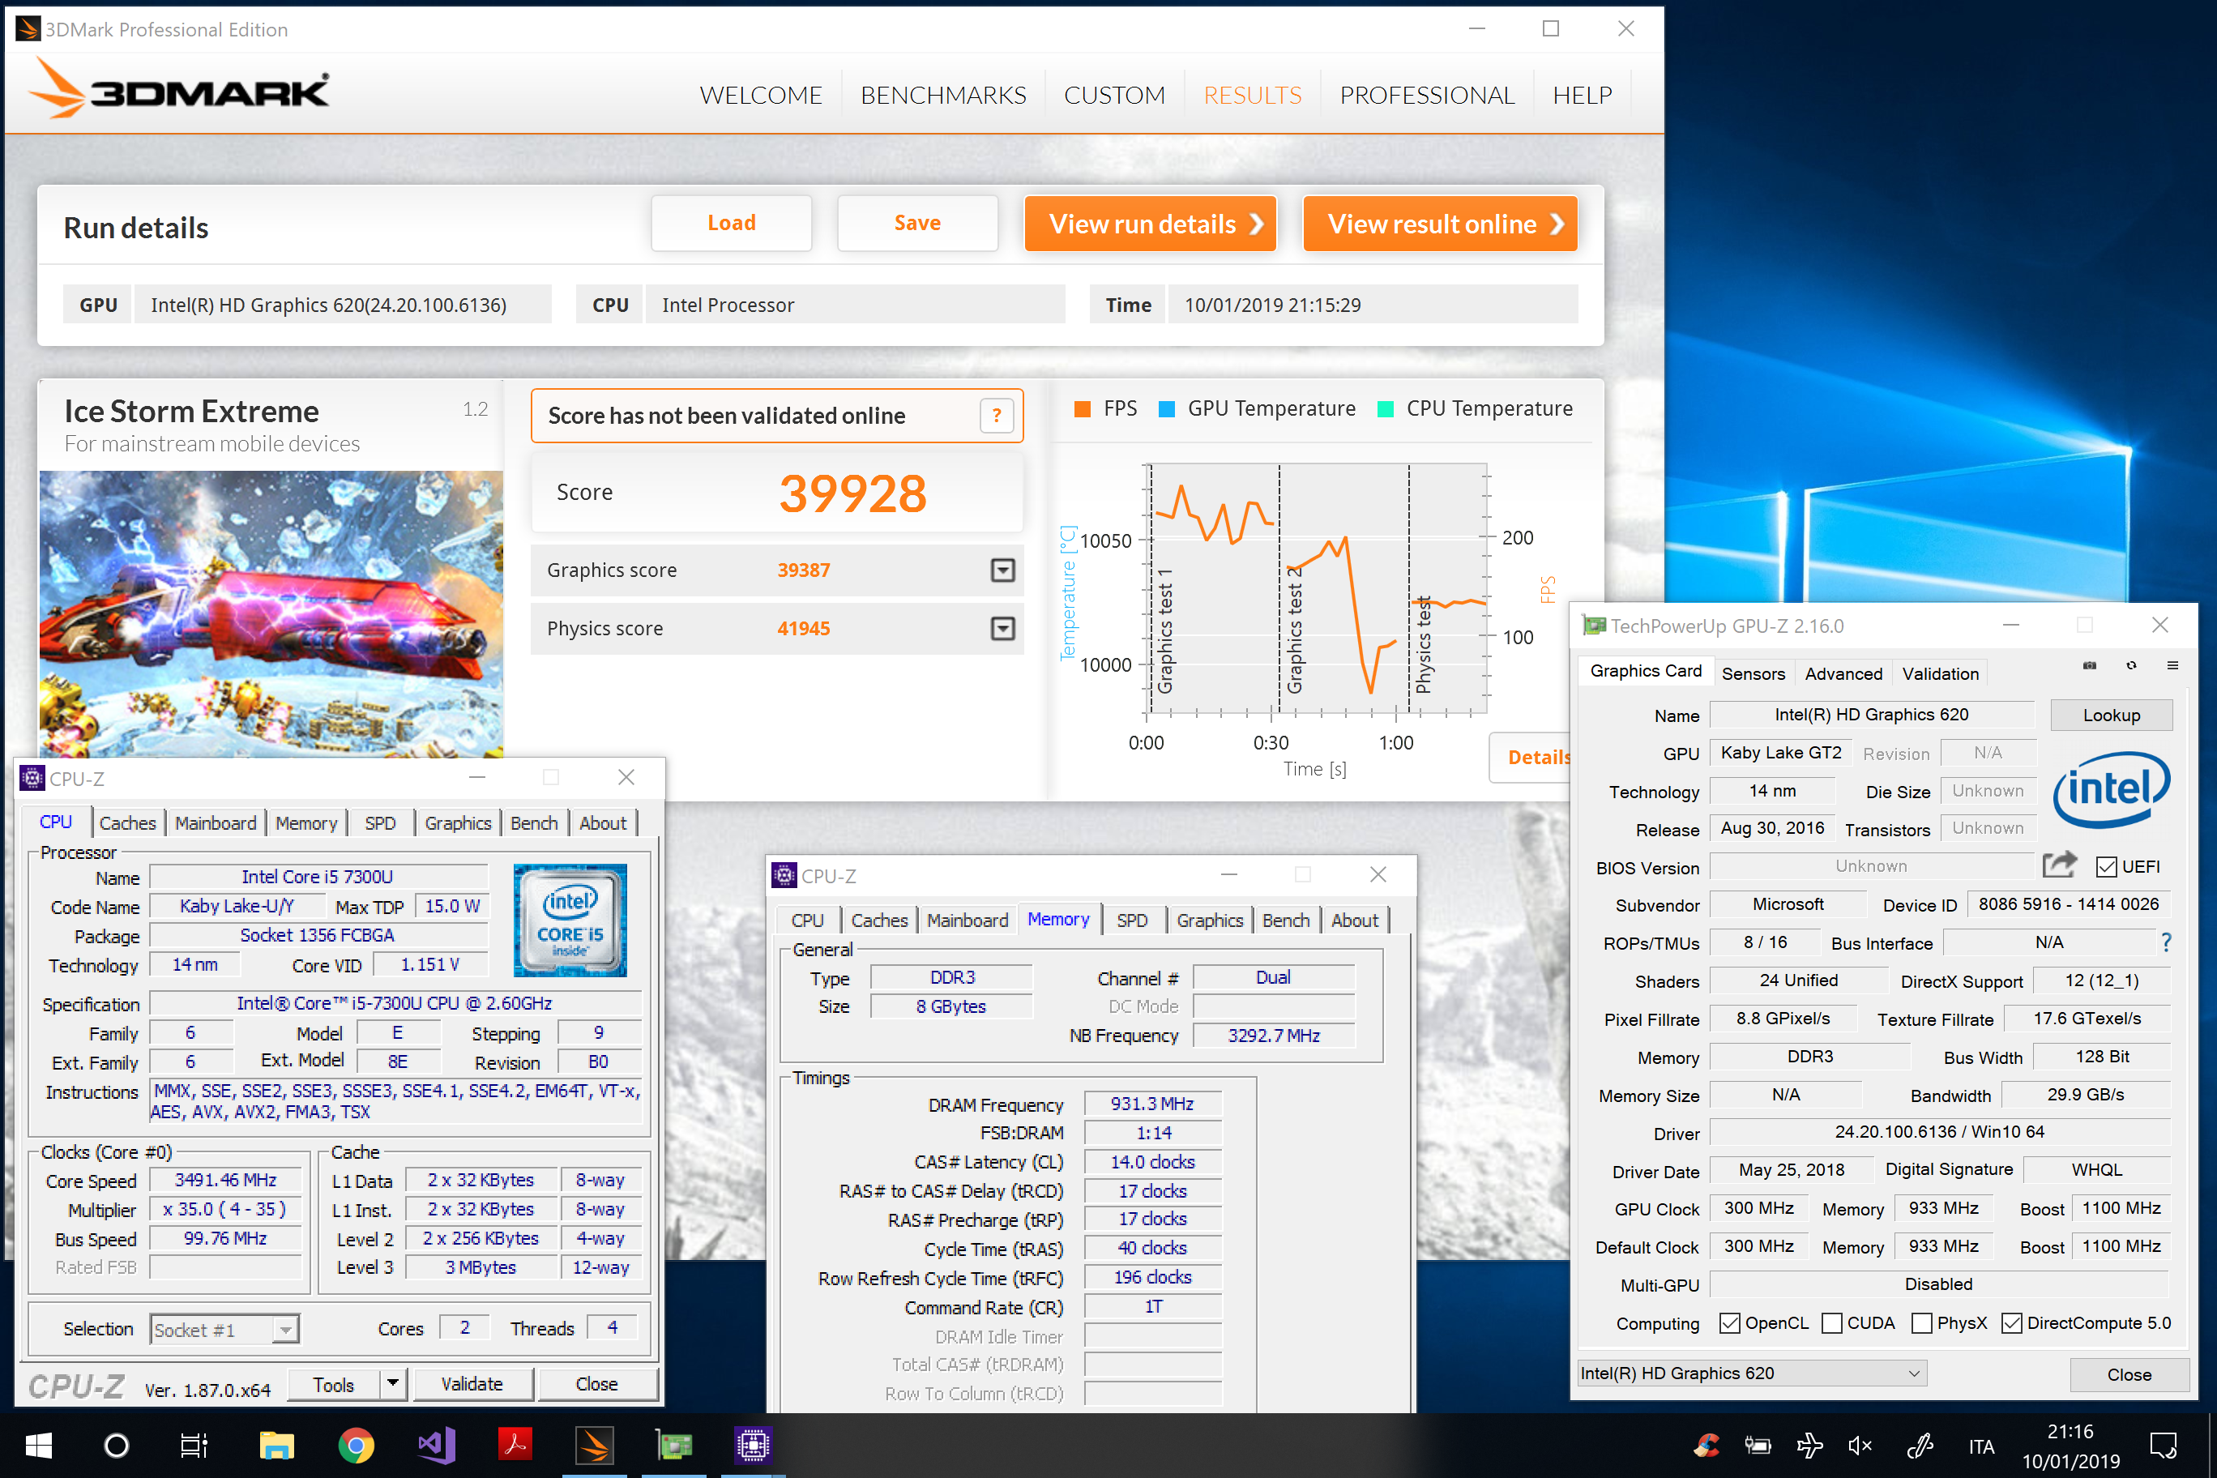Screen dimensions: 2217x1478
Task: Click the green CPU Temperature legend swatch
Action: 1386,409
